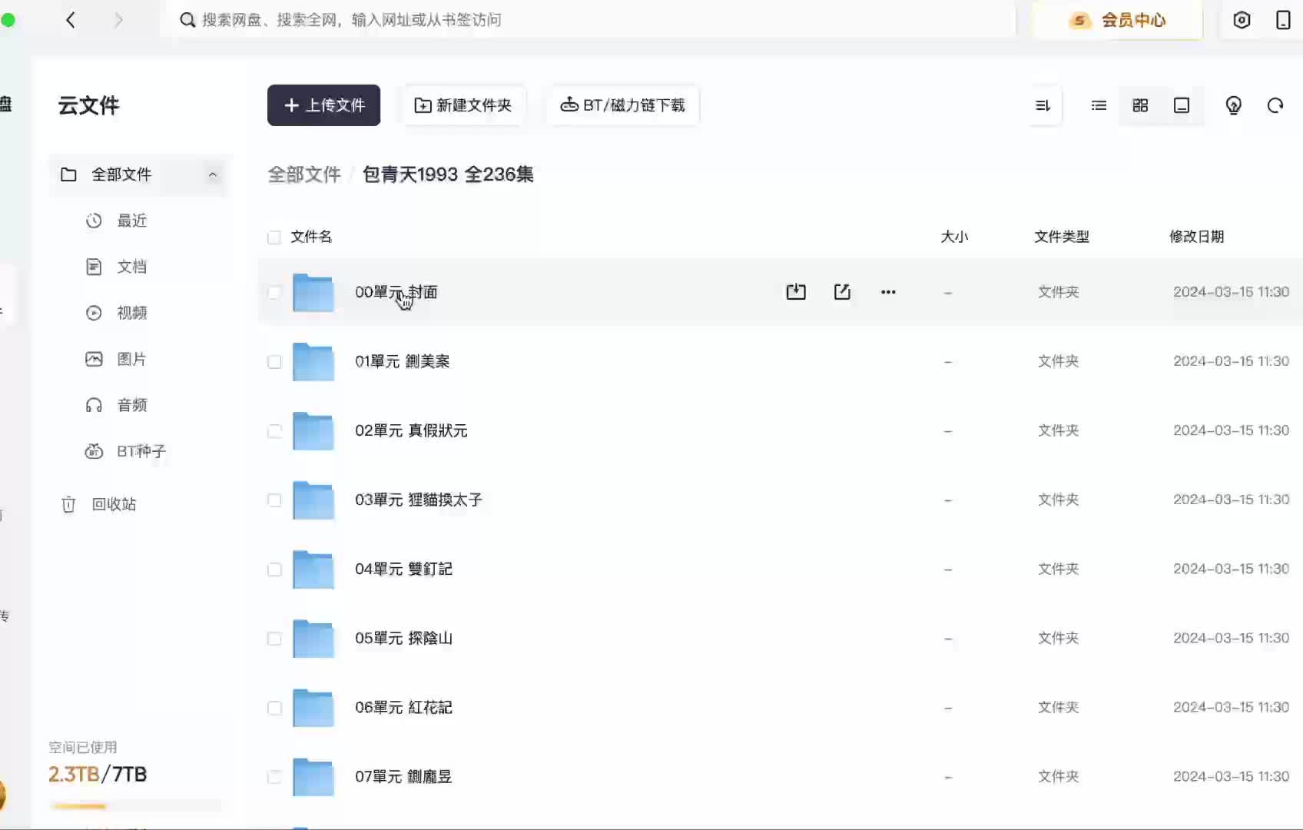The width and height of the screenshot is (1303, 830).
Task: Click 包青天1993 全236集 in the breadcrumb
Action: (x=448, y=174)
